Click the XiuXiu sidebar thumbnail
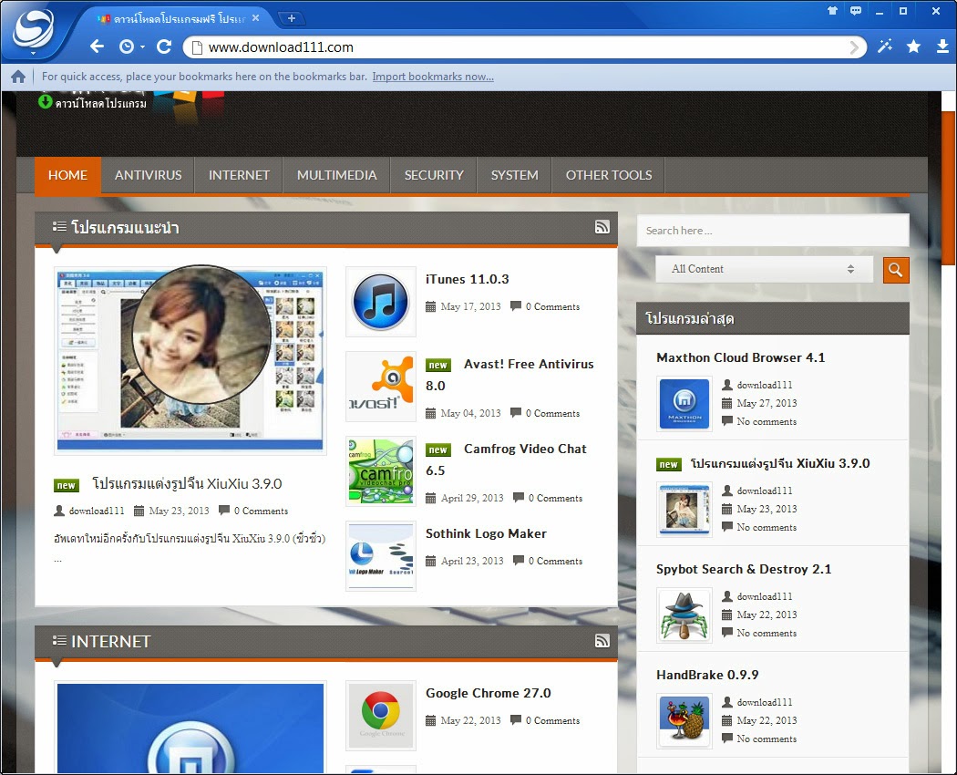Viewport: 957px width, 775px height. [x=684, y=510]
